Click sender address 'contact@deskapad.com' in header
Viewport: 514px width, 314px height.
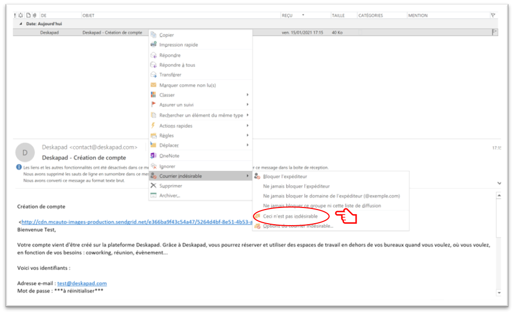103,147
